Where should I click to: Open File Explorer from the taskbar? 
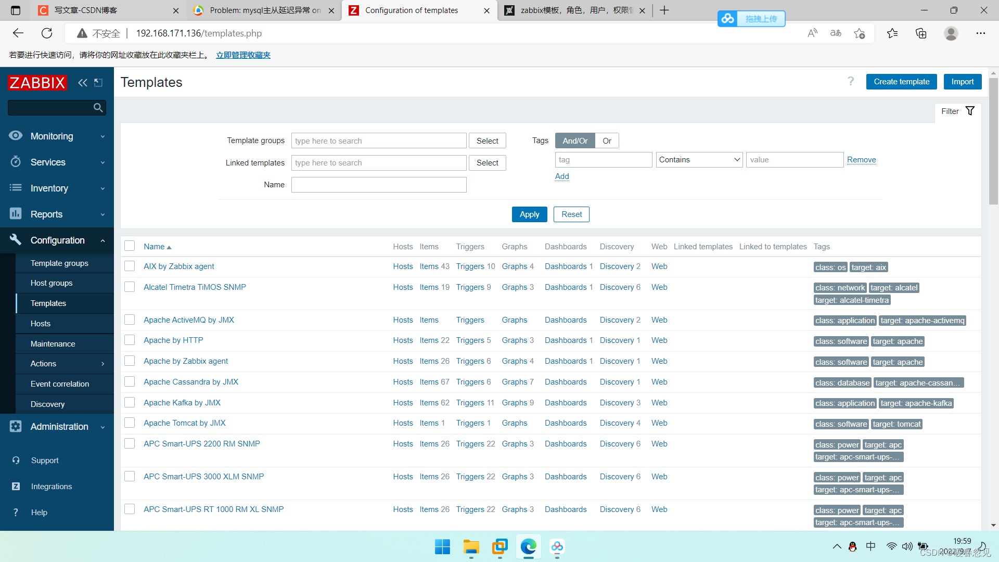[471, 547]
